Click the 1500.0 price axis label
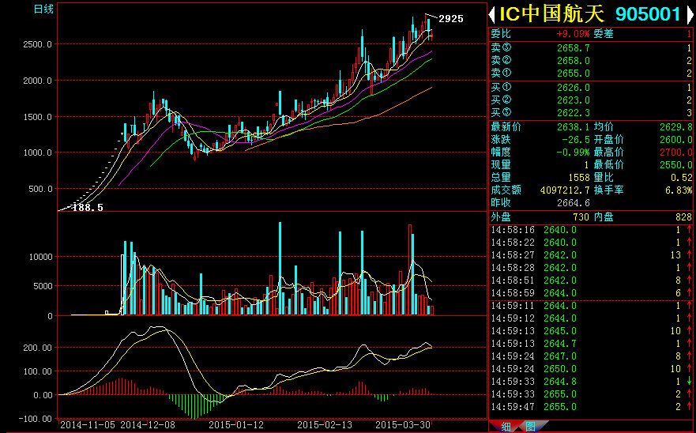696x433 pixels. pos(36,117)
